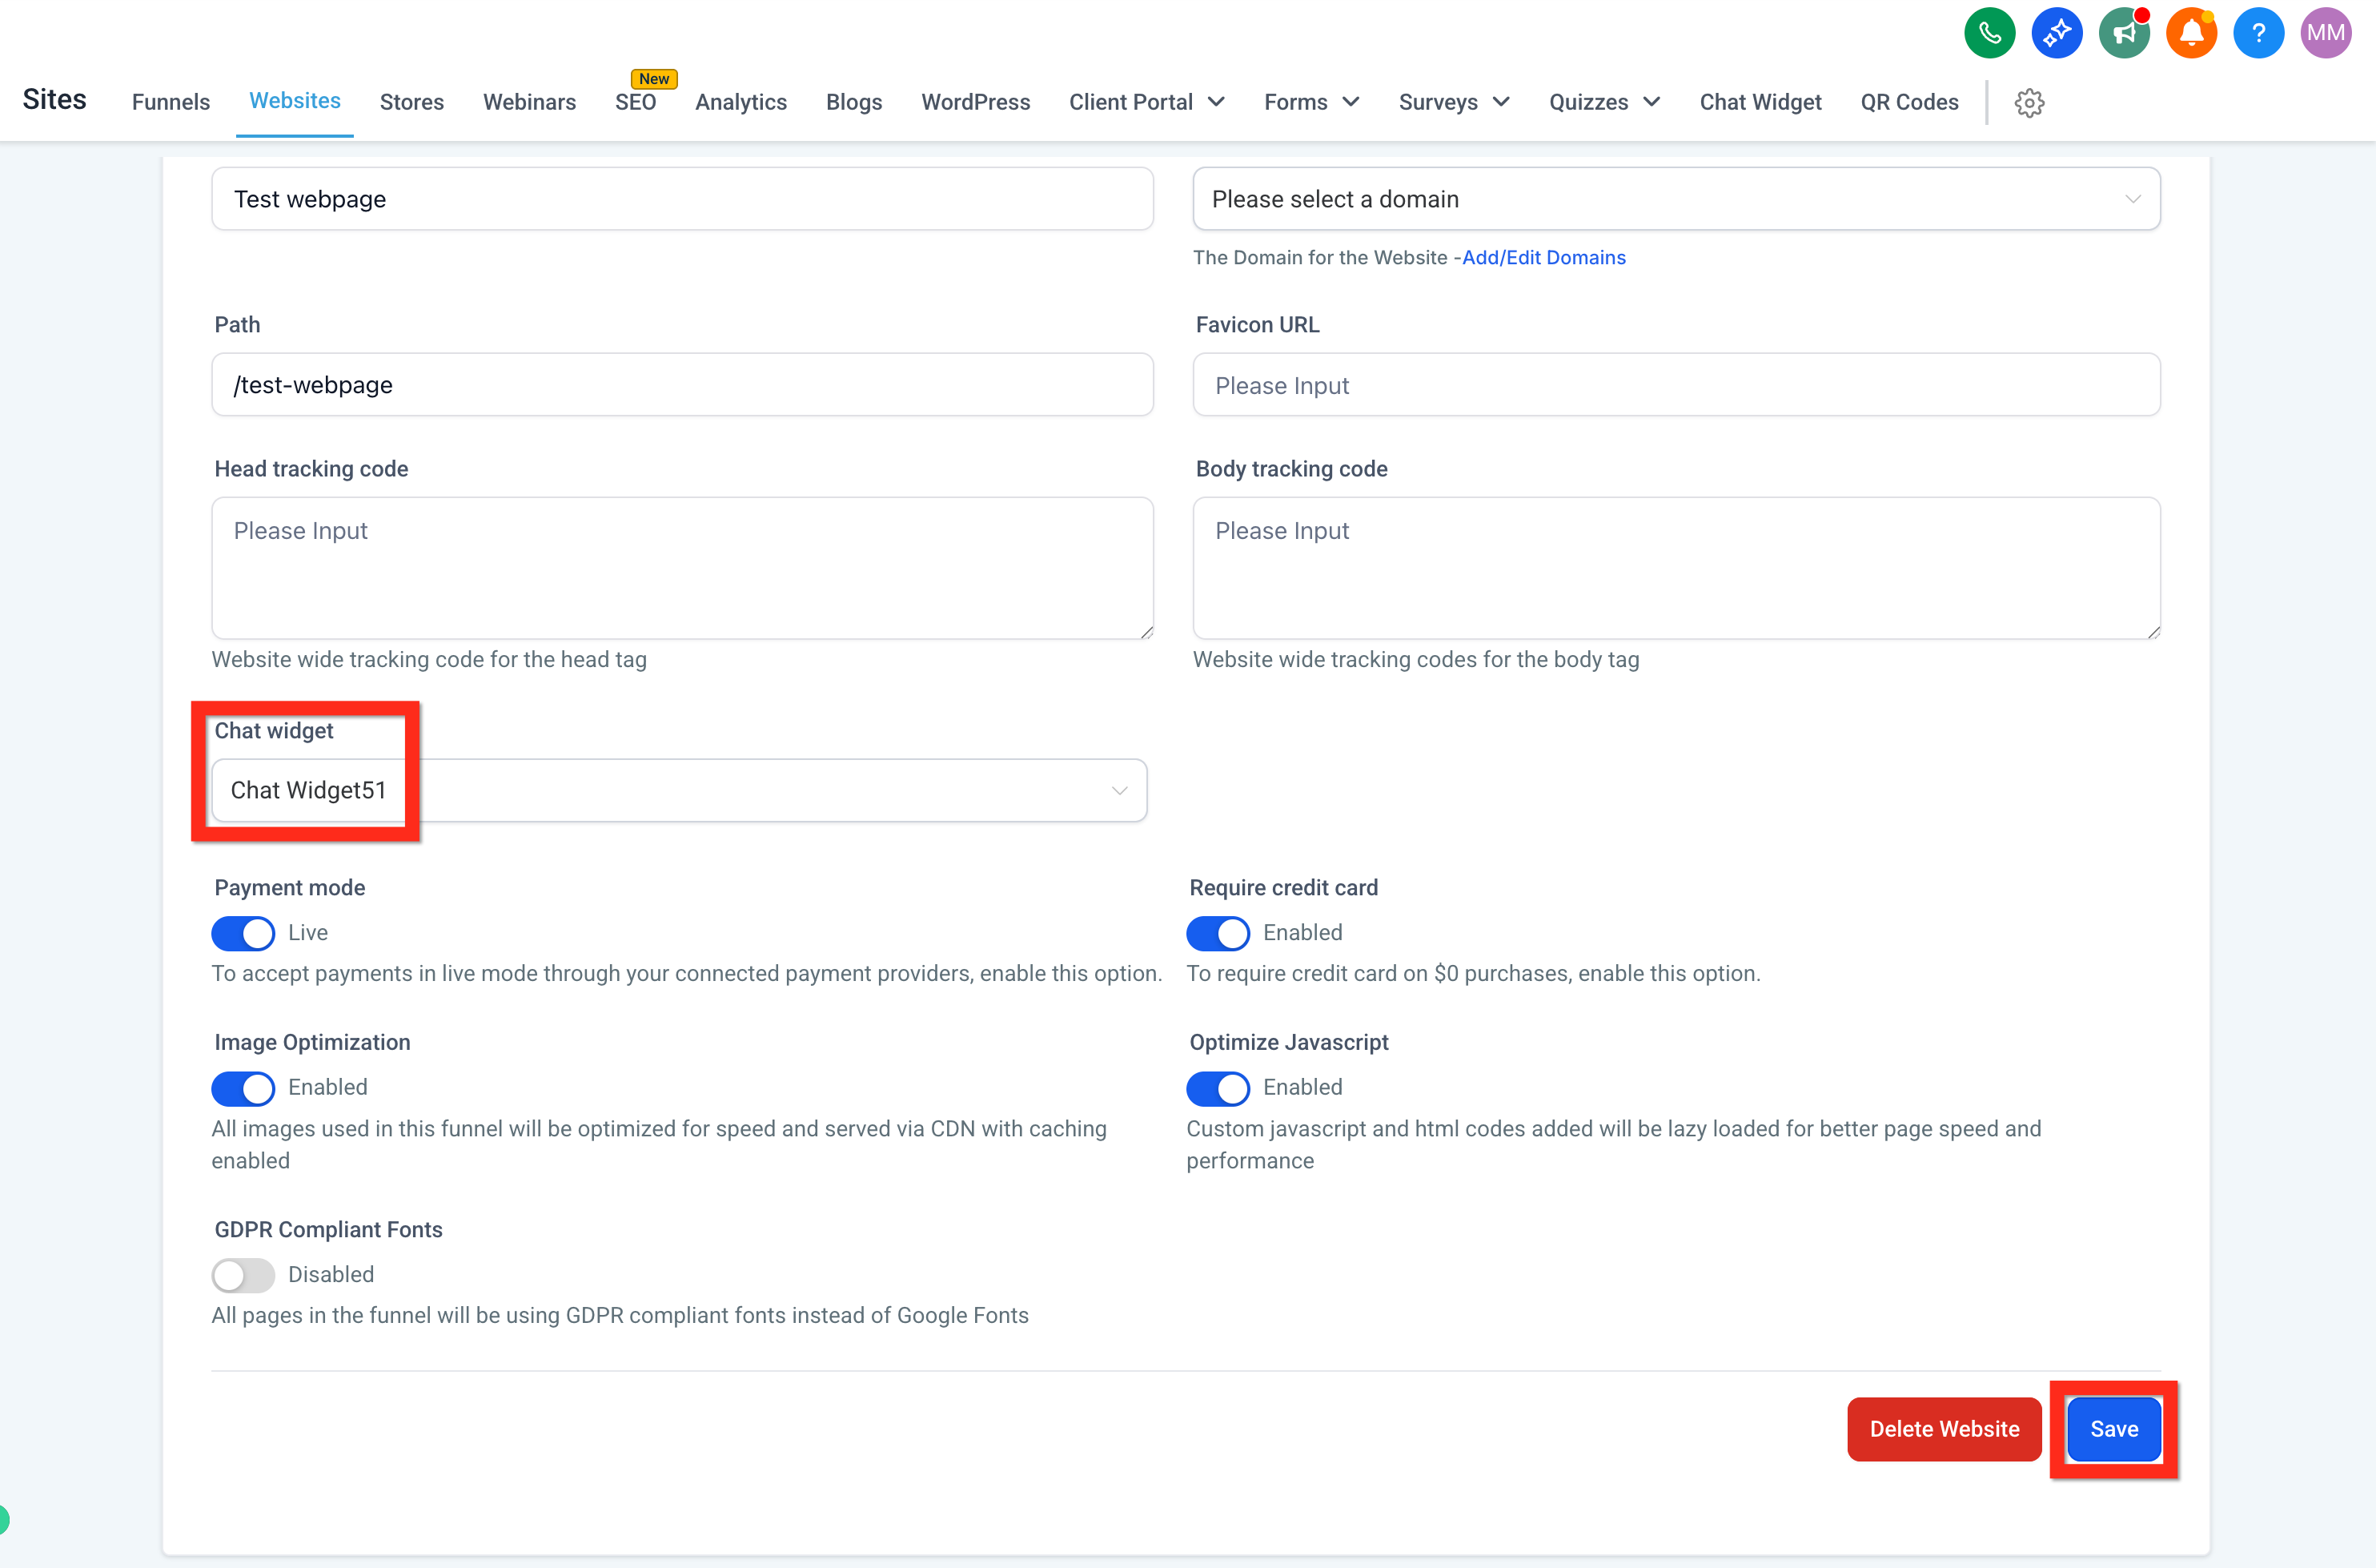Toggle Require credit card off
2376x1568 pixels.
click(1217, 933)
